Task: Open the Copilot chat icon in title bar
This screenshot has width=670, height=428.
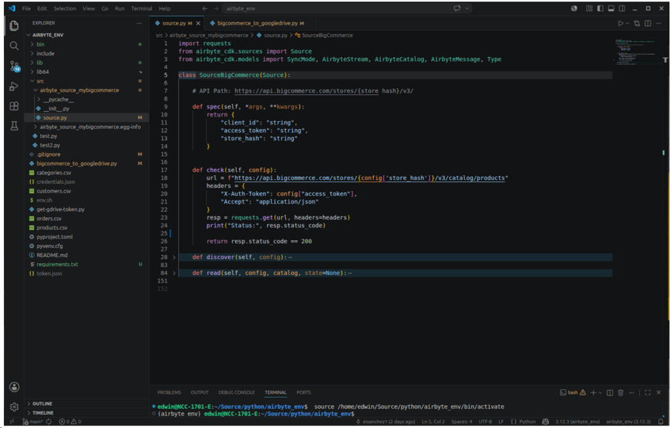Action: click(457, 9)
